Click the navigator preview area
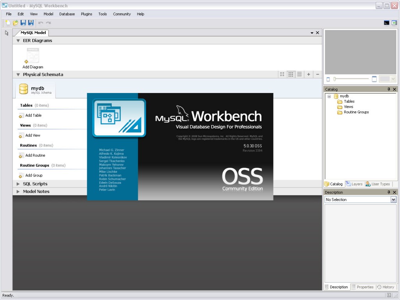This screenshot has width=400, height=300. pos(361,52)
